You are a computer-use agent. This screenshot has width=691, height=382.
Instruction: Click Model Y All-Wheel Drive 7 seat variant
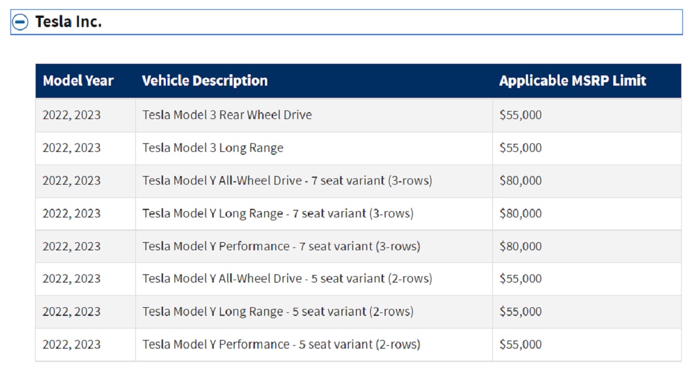[287, 181]
